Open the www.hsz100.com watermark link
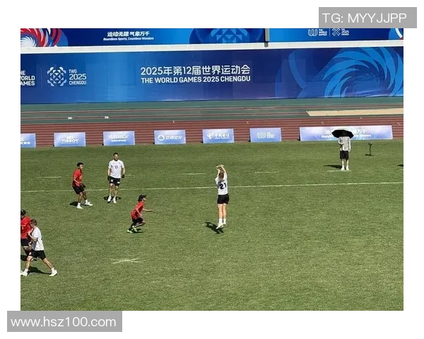This screenshot has width=424, height=339. point(64,321)
